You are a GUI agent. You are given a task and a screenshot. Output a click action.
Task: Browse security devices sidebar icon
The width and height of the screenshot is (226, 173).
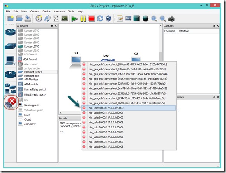point(11,74)
